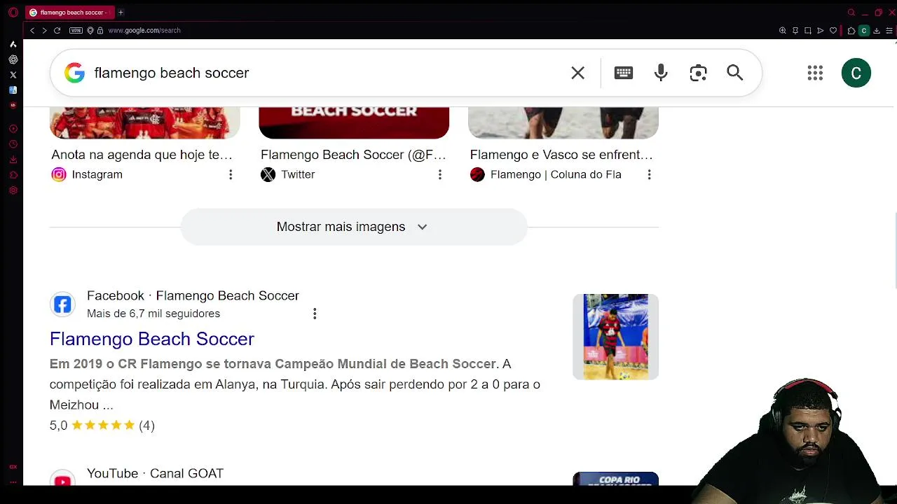Viewport: 897px width, 504px height.
Task: Click 'Flamengo e Vasco se enfrent...' caption
Action: (x=561, y=155)
